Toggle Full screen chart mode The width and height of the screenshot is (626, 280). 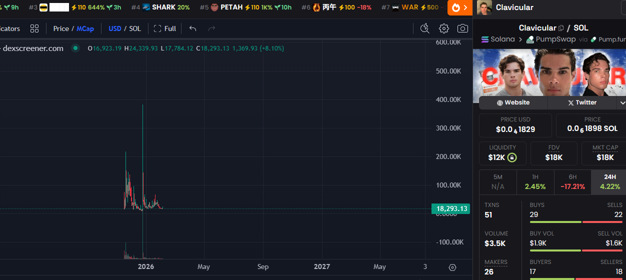[x=165, y=28]
